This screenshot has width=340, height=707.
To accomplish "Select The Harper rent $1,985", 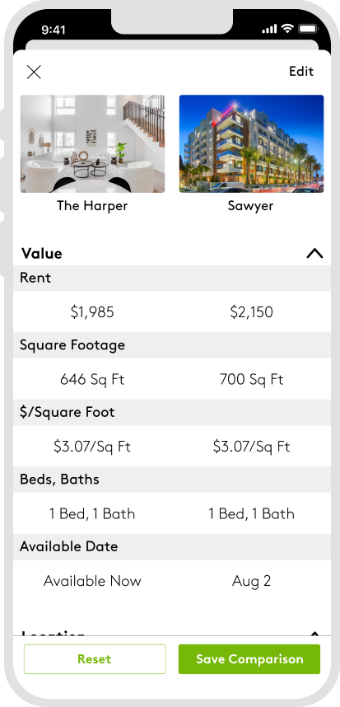I will tap(92, 312).
